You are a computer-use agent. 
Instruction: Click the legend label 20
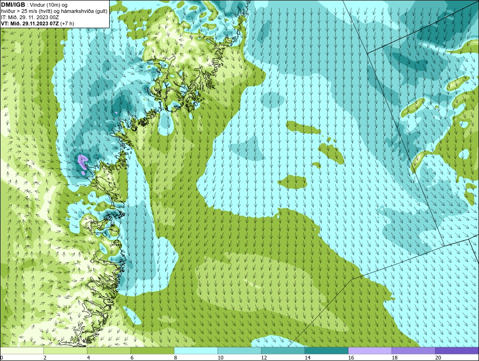[438, 358]
